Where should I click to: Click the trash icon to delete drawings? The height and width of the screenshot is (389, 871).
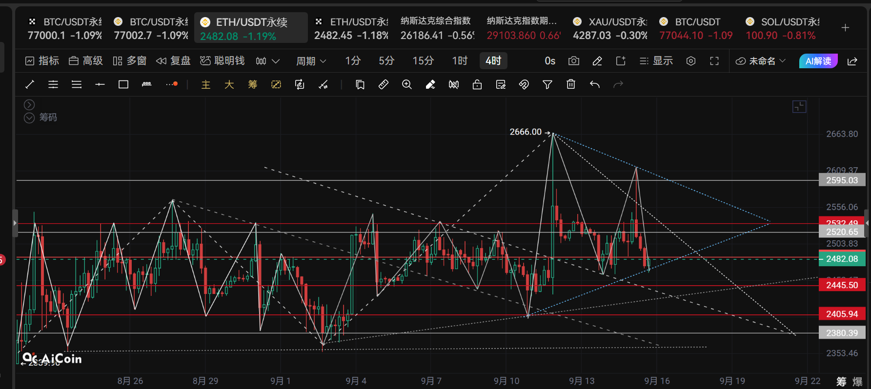coord(571,84)
